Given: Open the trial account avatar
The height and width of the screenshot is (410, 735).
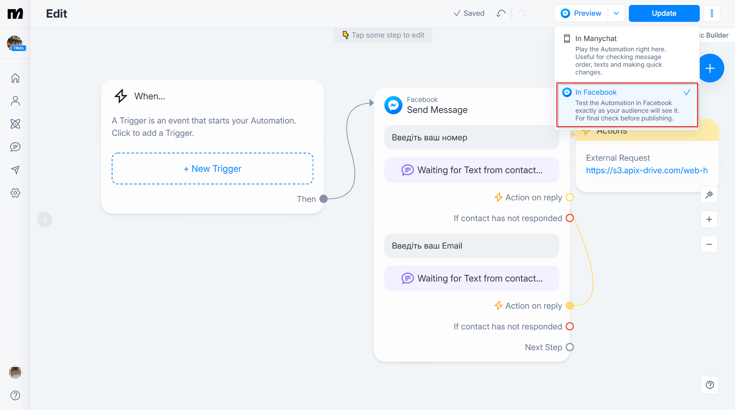Looking at the screenshot, I should pos(15,43).
